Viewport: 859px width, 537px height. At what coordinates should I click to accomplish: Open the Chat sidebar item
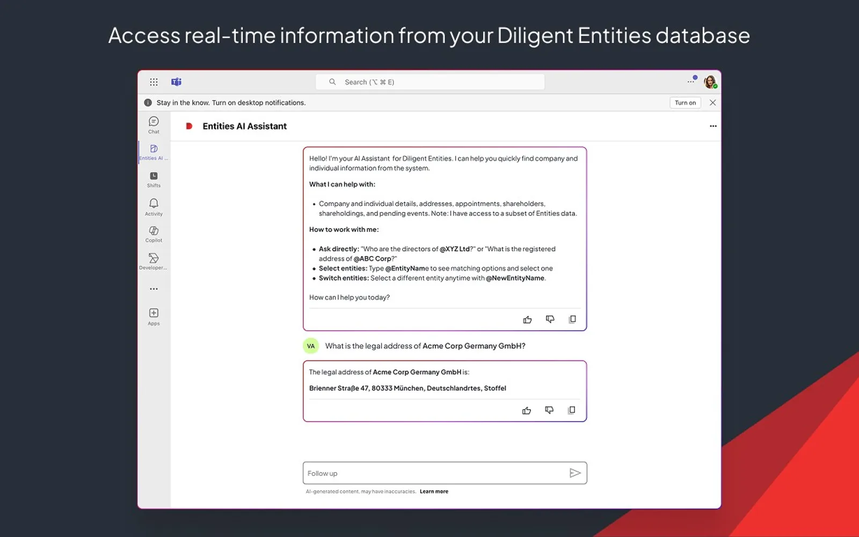click(154, 125)
